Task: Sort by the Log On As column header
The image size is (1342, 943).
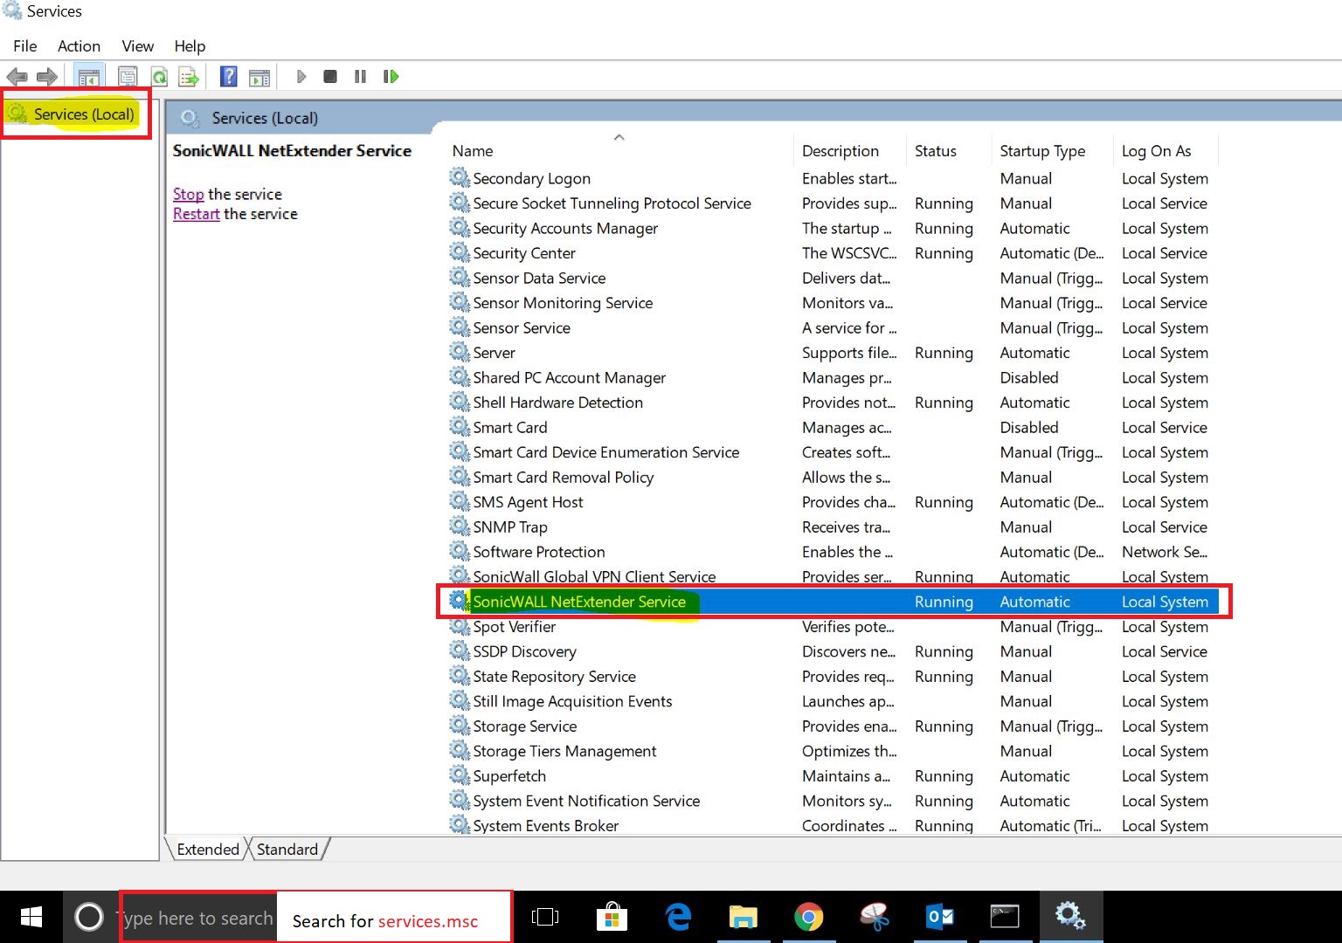Action: pyautogui.click(x=1156, y=151)
